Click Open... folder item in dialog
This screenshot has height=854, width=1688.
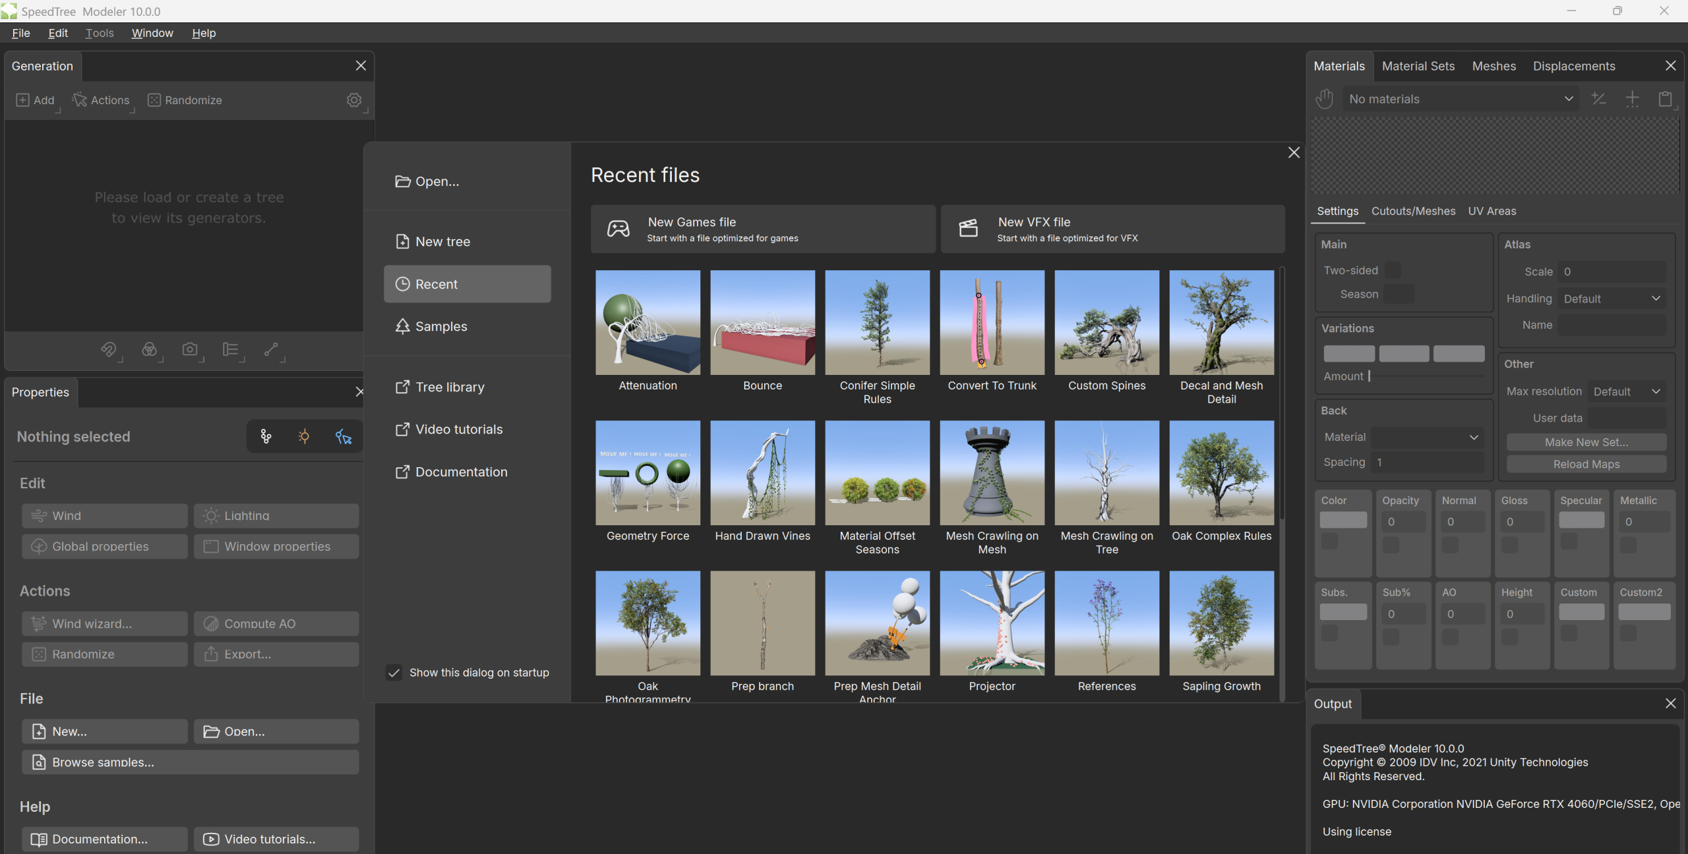(427, 181)
